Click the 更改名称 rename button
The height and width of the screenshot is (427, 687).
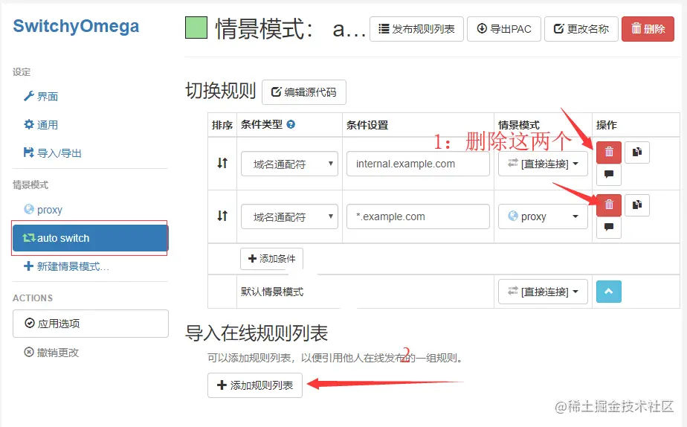pos(581,29)
